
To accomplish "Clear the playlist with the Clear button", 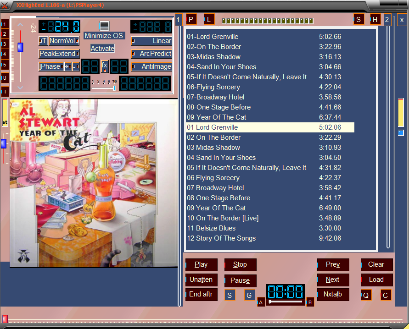I will [x=377, y=265].
